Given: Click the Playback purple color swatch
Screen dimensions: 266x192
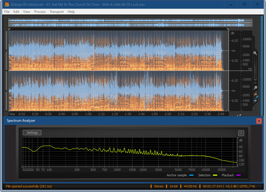Looking at the screenshot, I should tap(238, 175).
